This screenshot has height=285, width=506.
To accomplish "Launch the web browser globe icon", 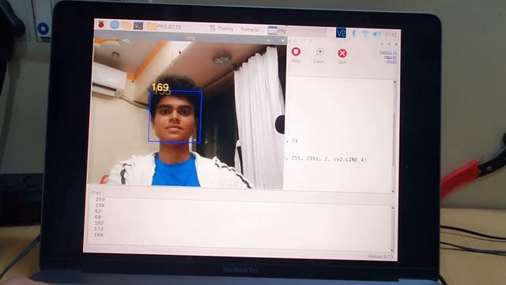I will 114,25.
